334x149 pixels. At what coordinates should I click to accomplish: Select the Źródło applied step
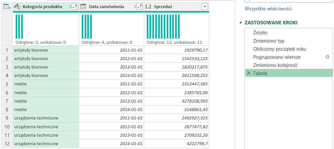[260, 33]
